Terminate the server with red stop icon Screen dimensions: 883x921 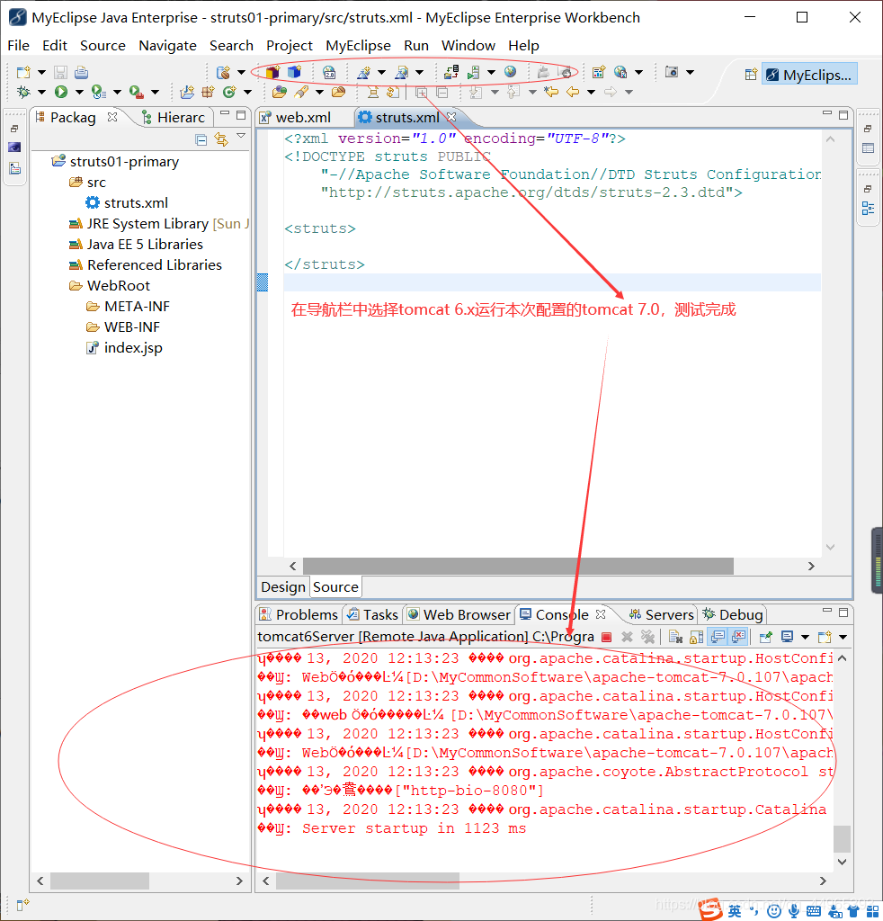607,637
